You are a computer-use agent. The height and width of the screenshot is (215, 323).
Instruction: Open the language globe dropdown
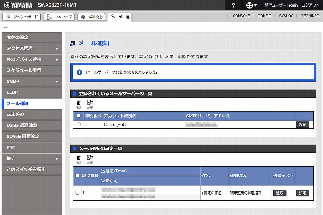coord(251,5)
